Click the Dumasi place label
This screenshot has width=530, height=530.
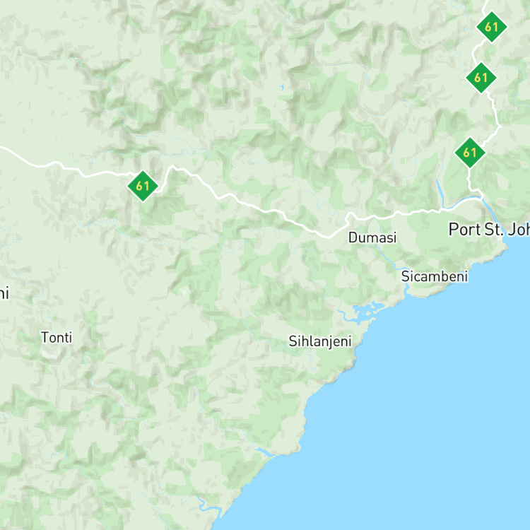tap(372, 237)
